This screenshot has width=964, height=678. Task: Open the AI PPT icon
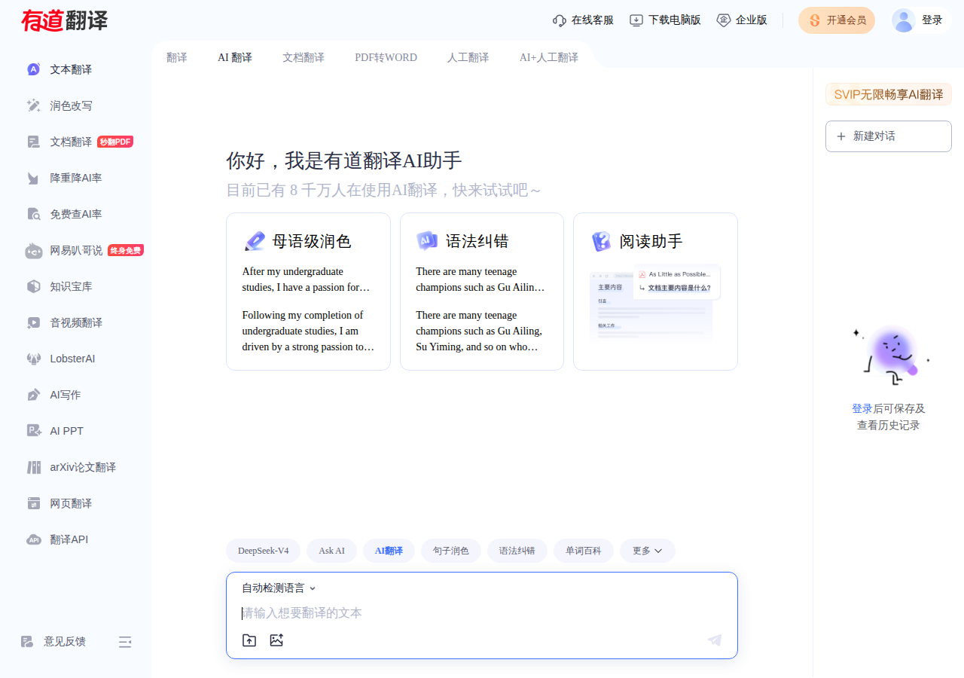33,431
